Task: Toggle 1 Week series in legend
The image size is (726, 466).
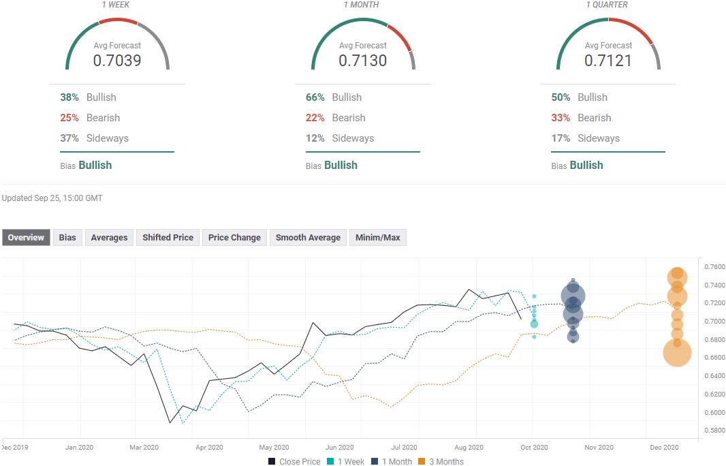Action: point(345,461)
